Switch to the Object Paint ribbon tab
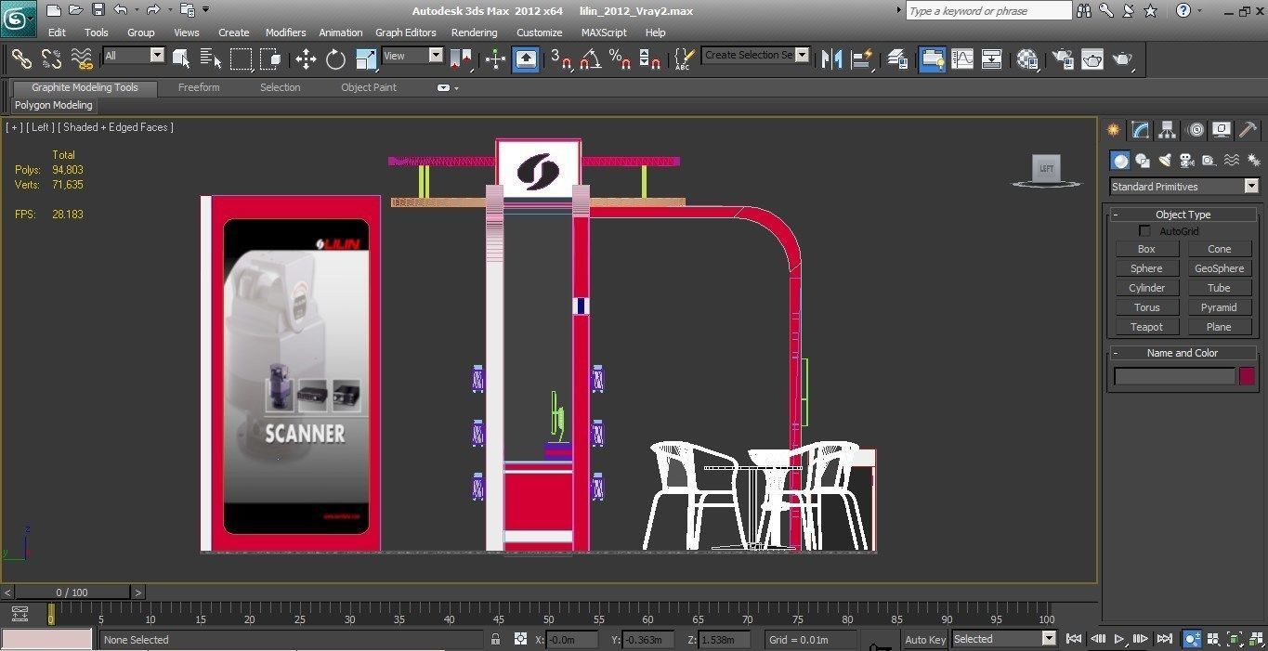The image size is (1268, 651). click(x=369, y=87)
